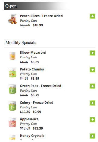Open Honey Crystals product title
The image size is (98, 142).
click(32, 136)
